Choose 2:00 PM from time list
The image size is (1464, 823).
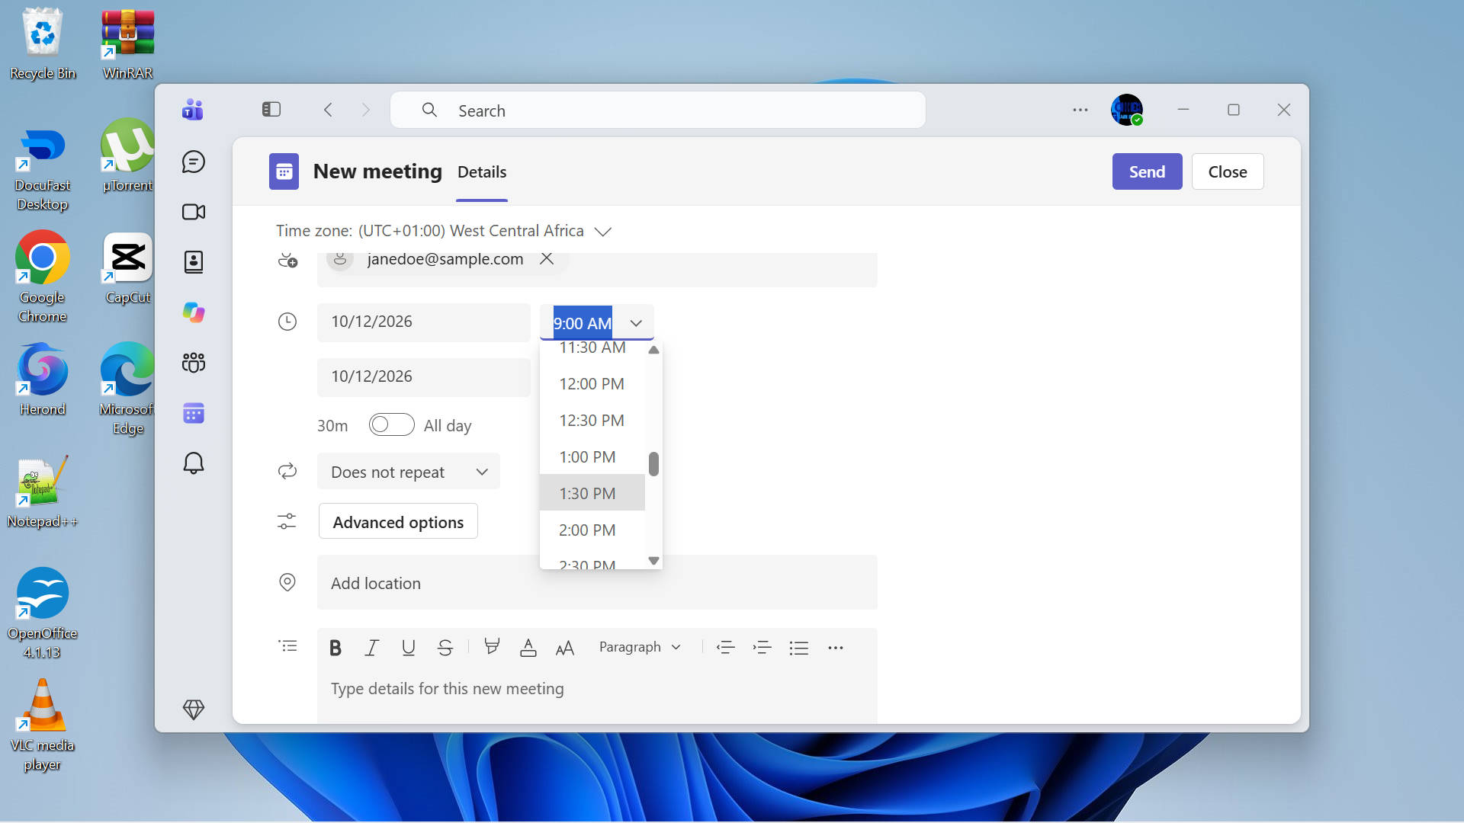(x=592, y=530)
